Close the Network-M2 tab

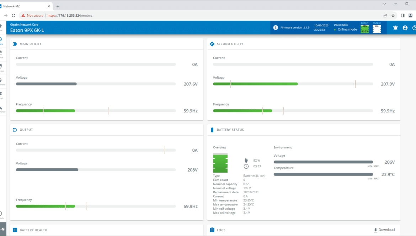pyautogui.click(x=49, y=6)
